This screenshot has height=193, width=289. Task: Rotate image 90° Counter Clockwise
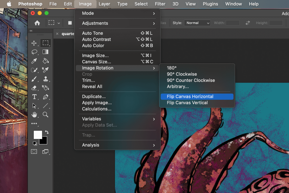pyautogui.click(x=197, y=80)
